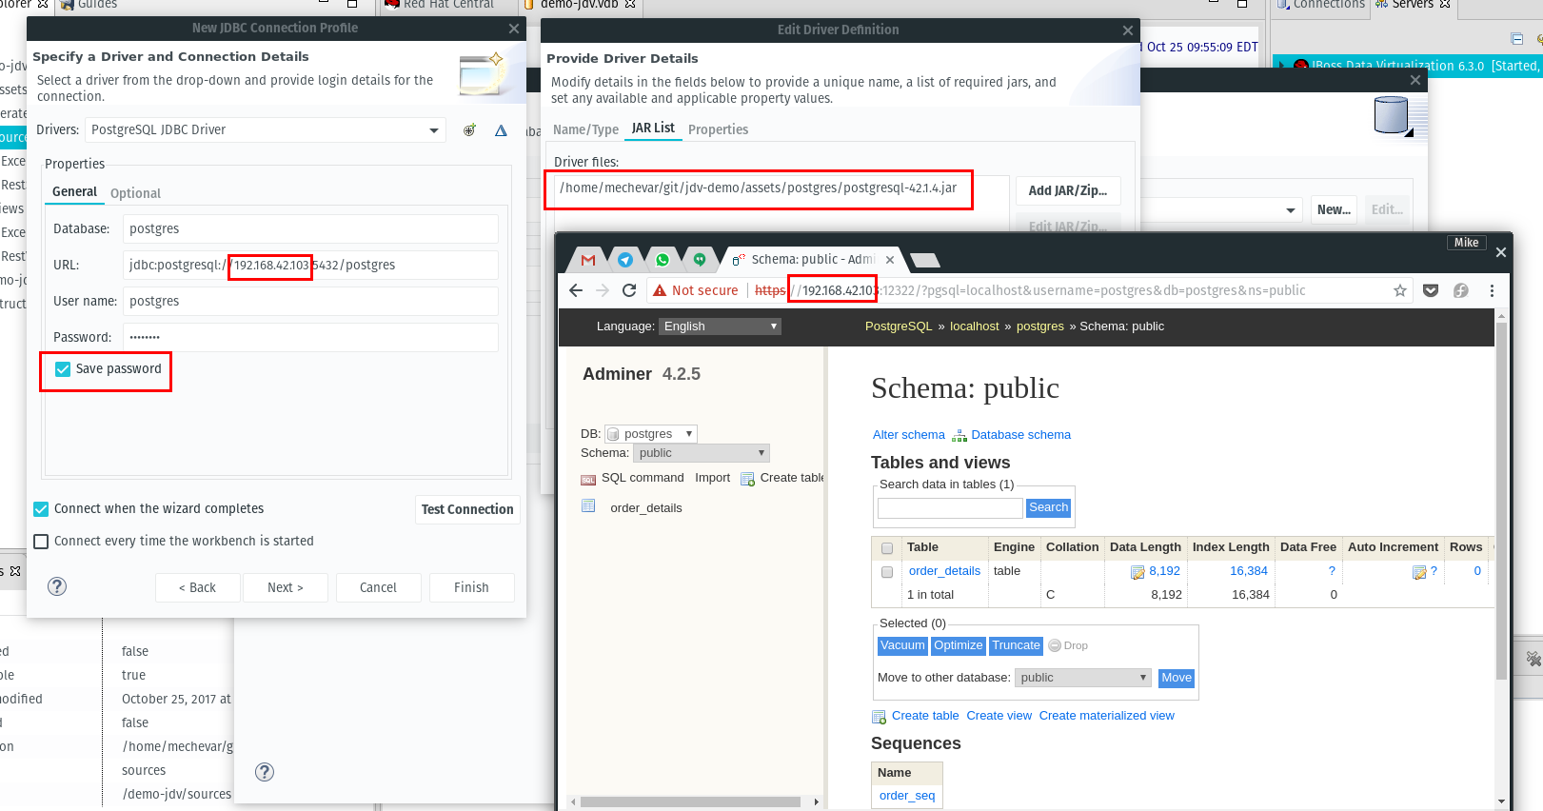Open the Alter schema link

coord(909,435)
